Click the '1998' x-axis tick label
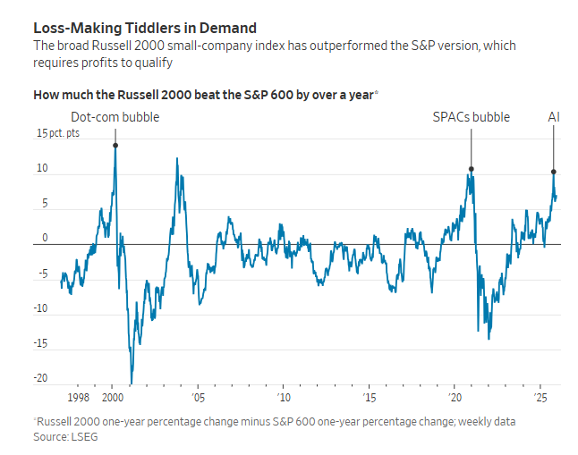 tap(78, 397)
